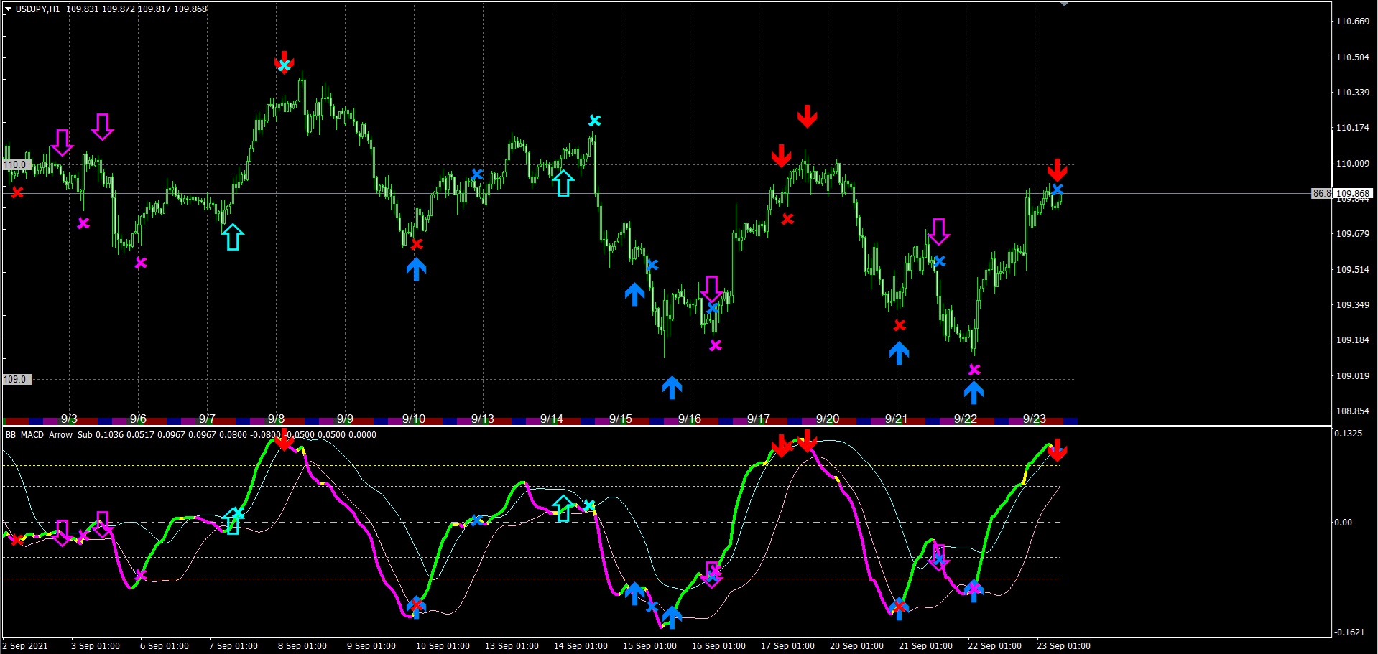Click the -0.1621 indicator scale value
This screenshot has height=654, width=1378.
pos(1350,632)
